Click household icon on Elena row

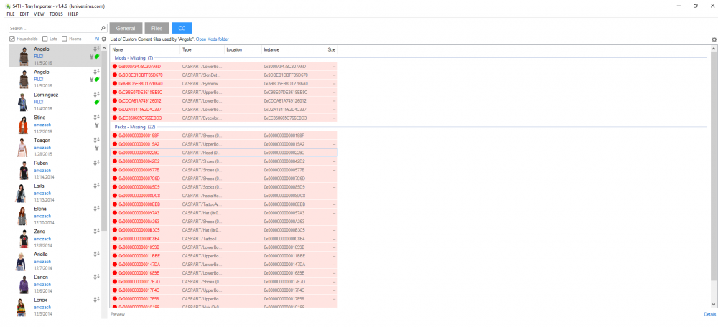96,208
